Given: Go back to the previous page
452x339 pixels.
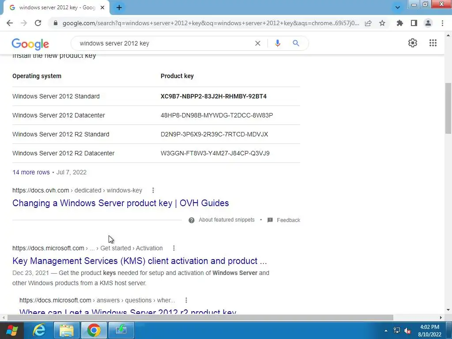Looking at the screenshot, I should pyautogui.click(x=10, y=23).
